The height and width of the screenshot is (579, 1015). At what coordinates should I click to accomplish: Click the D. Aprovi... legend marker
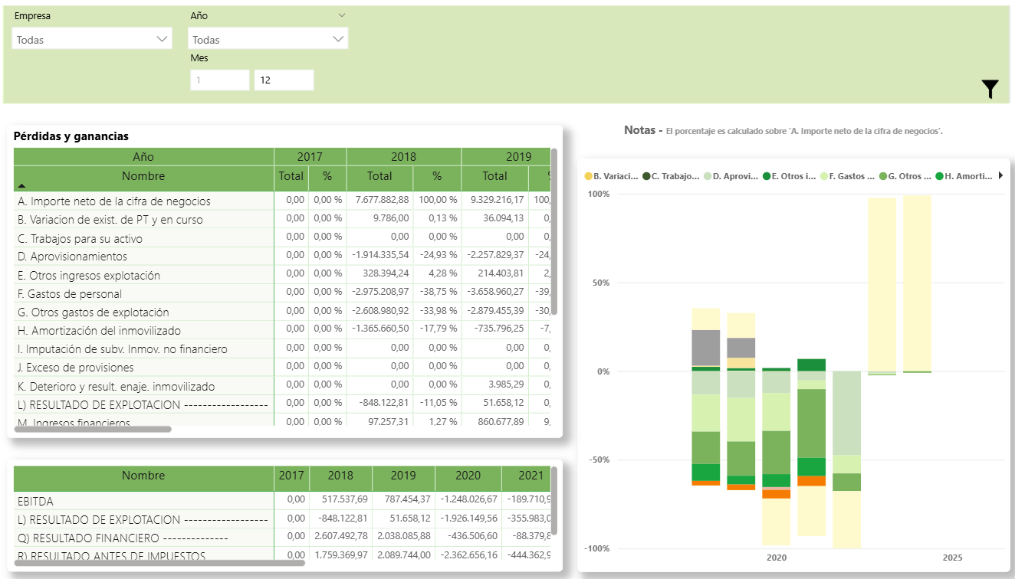(x=707, y=176)
